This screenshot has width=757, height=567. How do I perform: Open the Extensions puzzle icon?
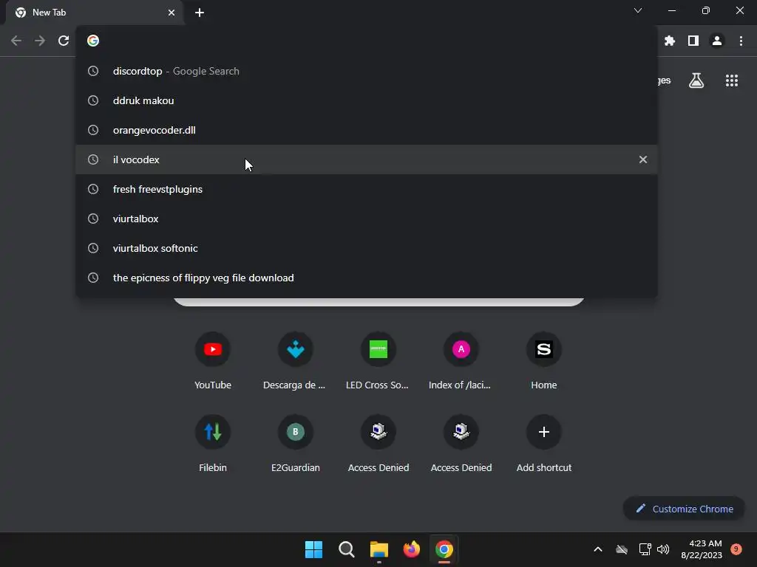[x=670, y=41]
